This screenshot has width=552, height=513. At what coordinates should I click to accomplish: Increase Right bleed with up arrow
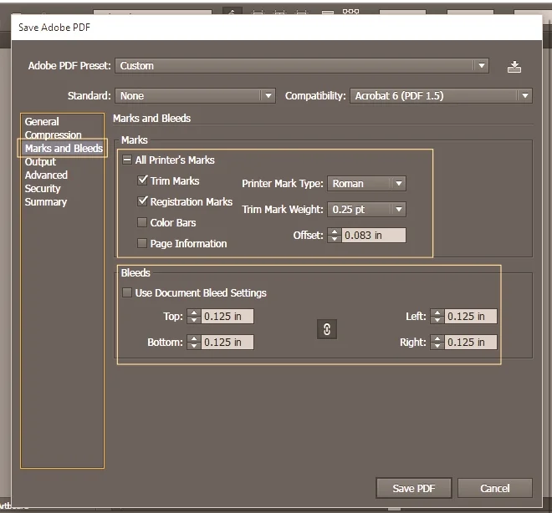coord(437,338)
